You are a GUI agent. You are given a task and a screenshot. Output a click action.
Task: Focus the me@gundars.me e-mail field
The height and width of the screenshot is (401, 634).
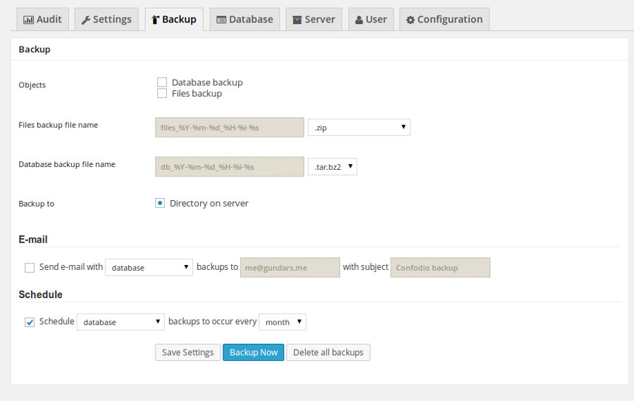pos(290,268)
